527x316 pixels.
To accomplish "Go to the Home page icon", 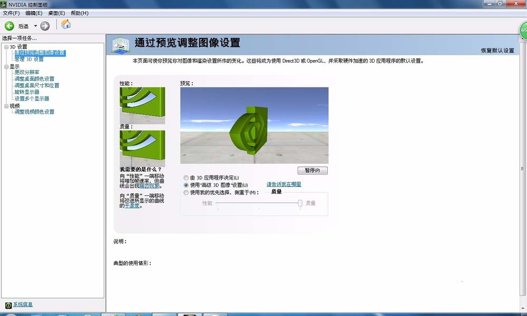I will [66, 24].
